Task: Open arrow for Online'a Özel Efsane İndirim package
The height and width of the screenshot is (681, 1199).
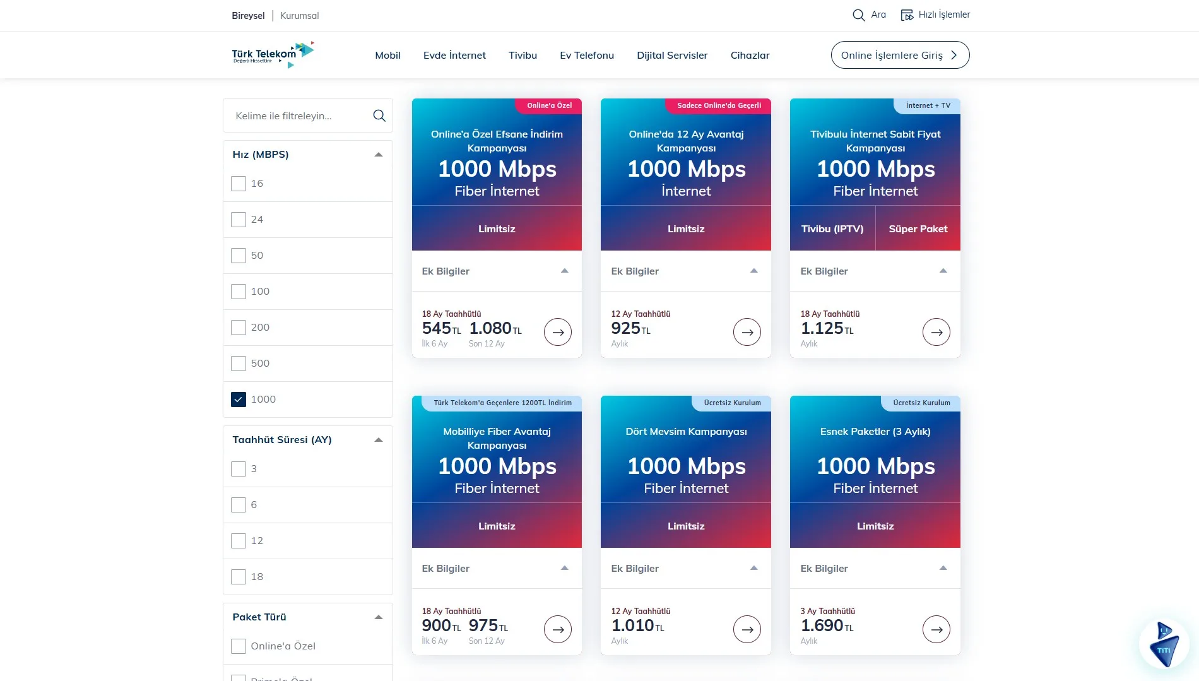Action: pos(558,332)
